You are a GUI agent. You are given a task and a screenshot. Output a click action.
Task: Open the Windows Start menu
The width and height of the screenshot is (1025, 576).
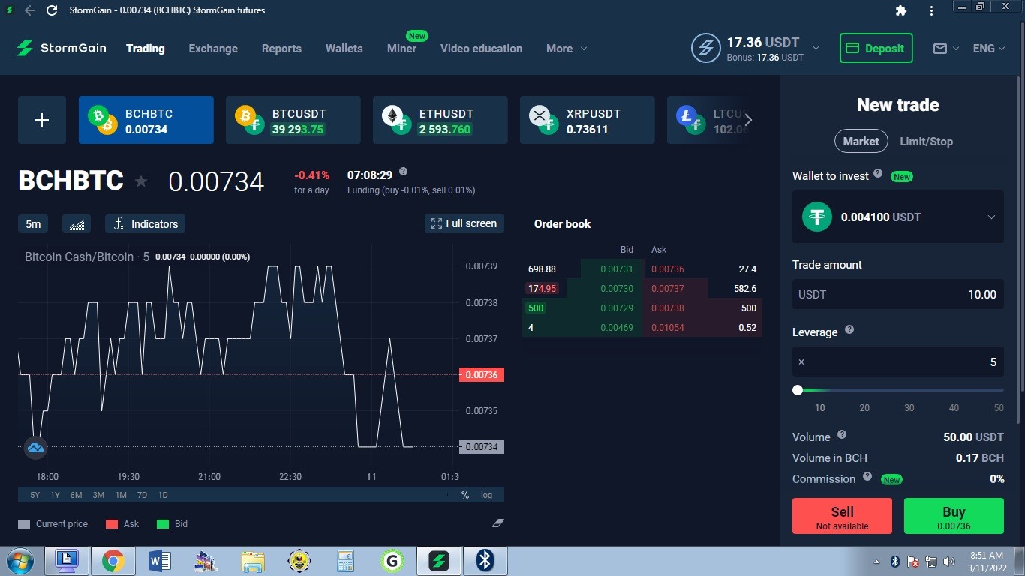pos(19,560)
